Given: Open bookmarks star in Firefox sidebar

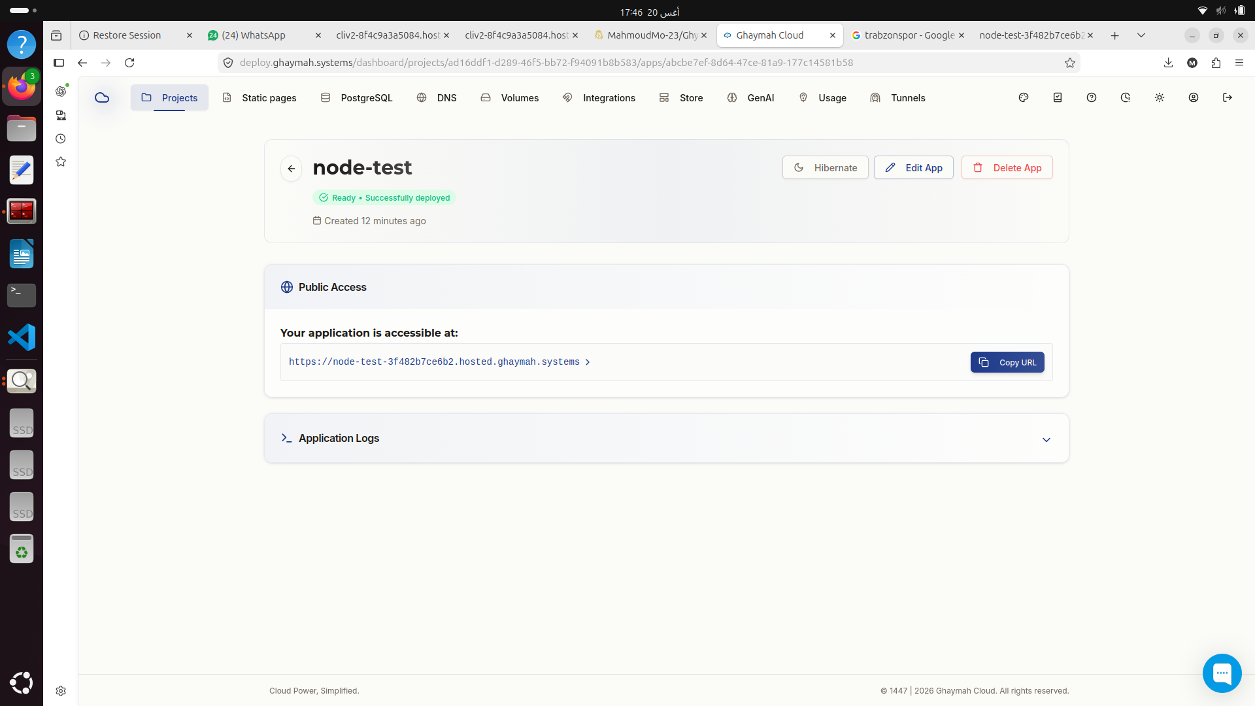Looking at the screenshot, I should coord(61,161).
